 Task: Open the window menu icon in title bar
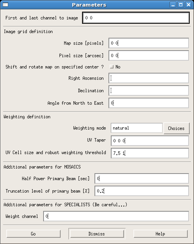tap(5, 5)
